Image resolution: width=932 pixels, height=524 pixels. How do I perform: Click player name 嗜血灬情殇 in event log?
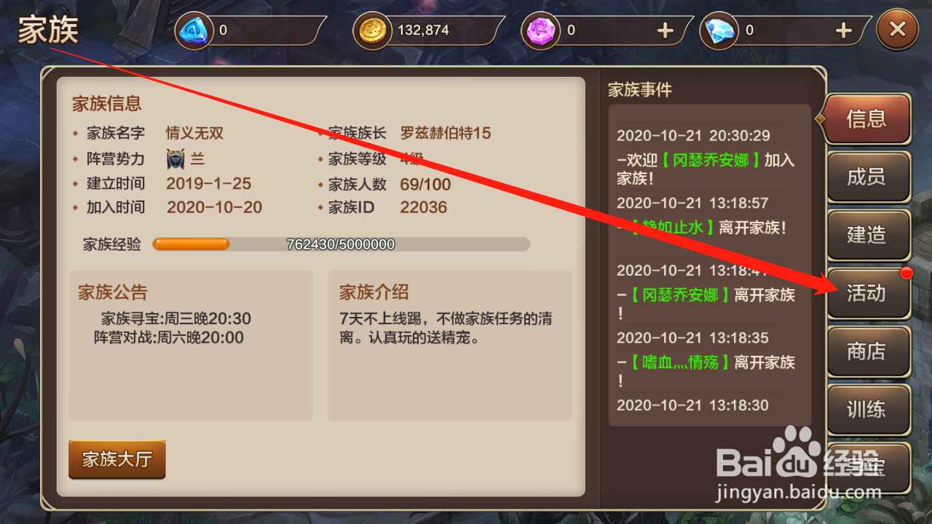pos(680,362)
